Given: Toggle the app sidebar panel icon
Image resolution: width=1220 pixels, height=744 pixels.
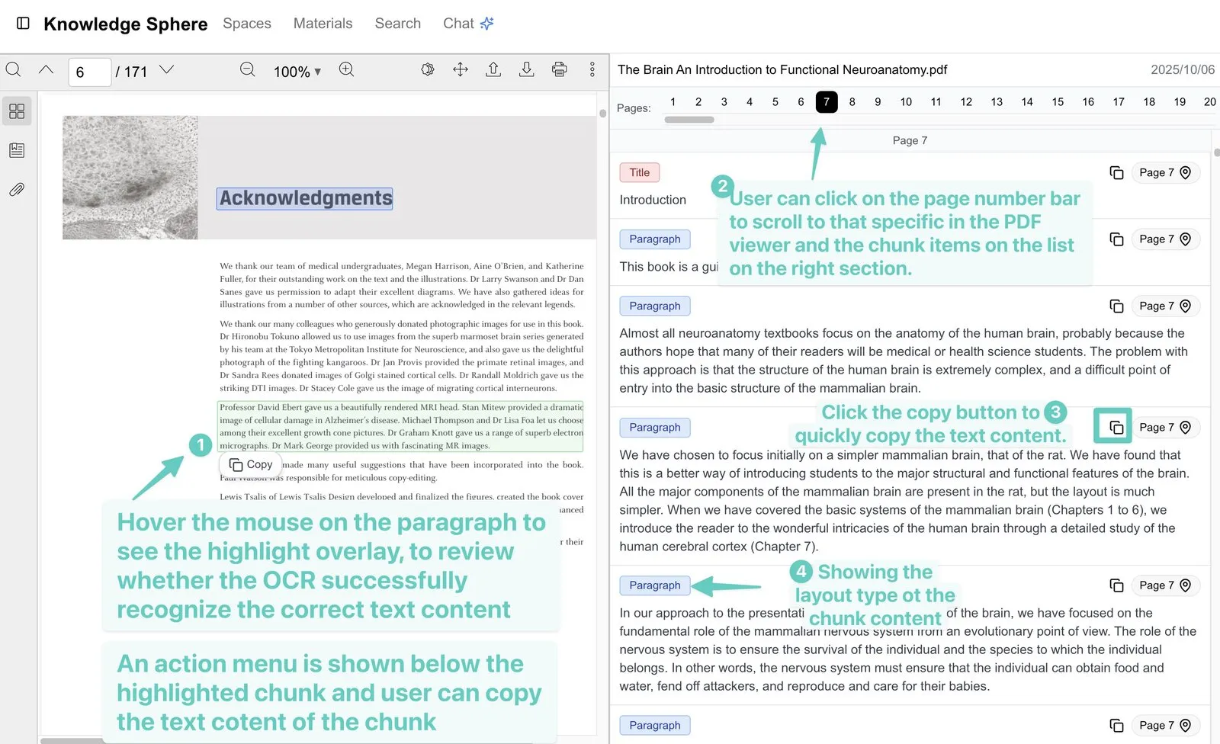Looking at the screenshot, I should (23, 24).
